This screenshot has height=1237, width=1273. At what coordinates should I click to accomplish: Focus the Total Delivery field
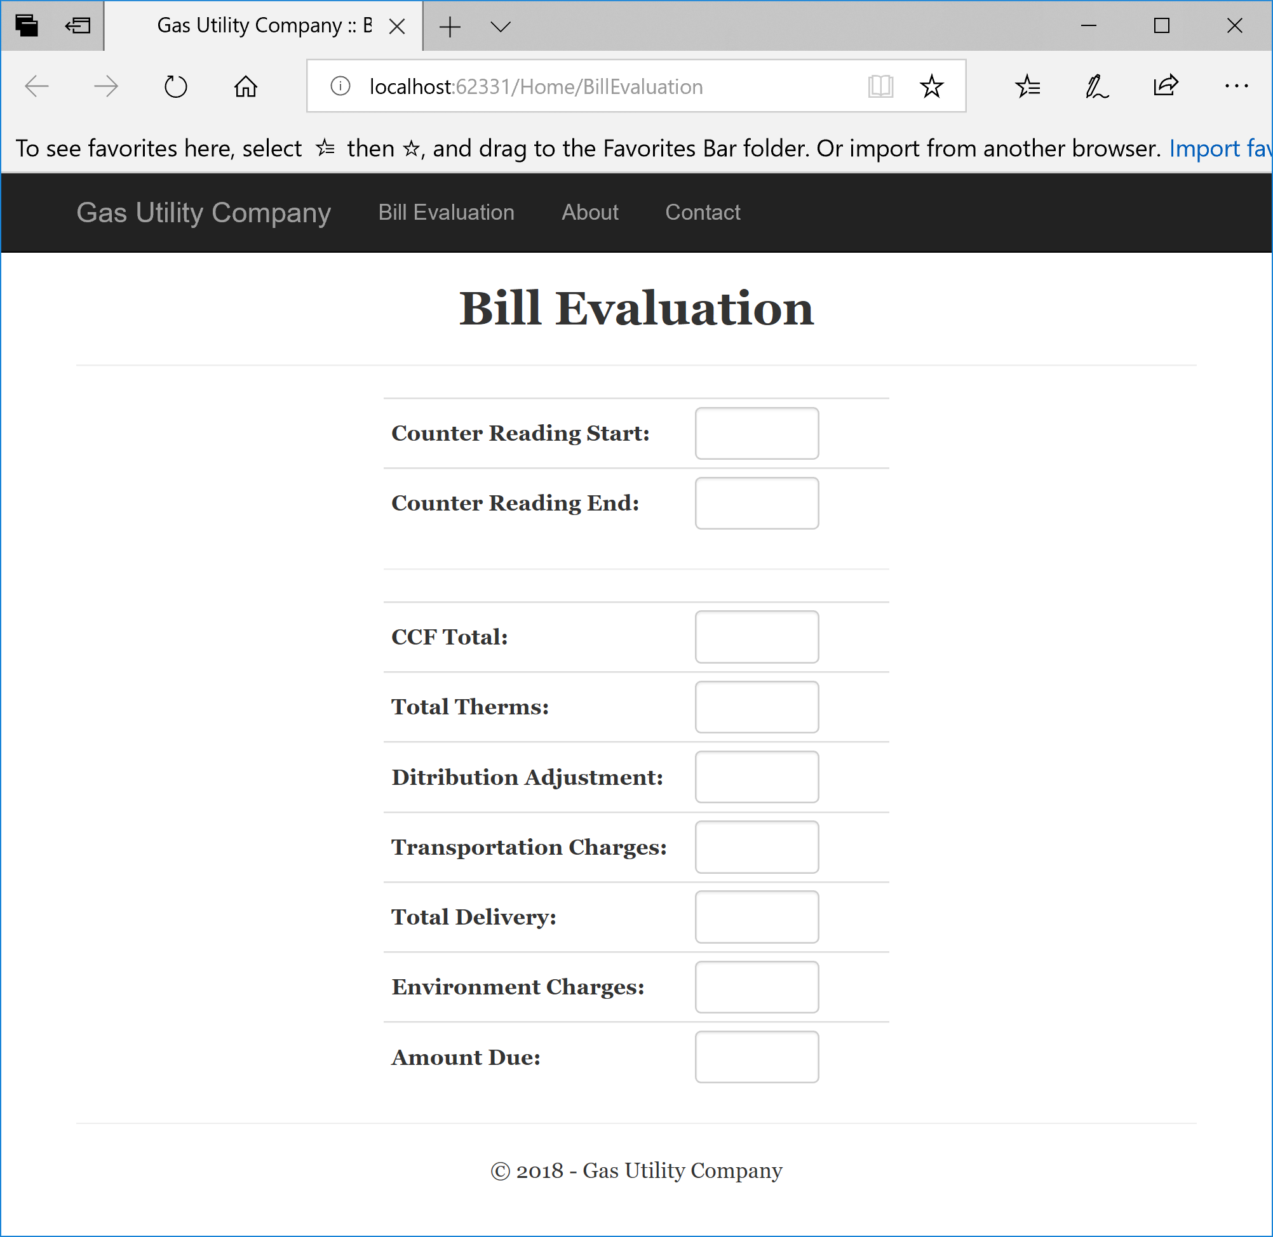point(757,918)
